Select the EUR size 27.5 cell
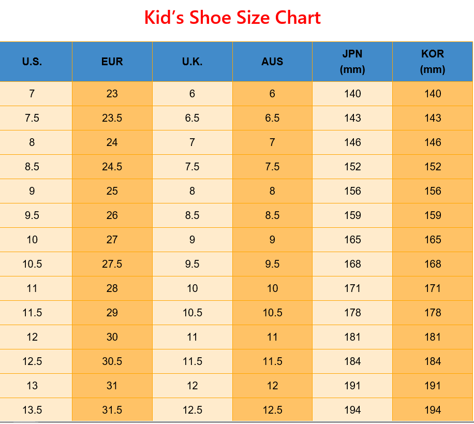This screenshot has width=474, height=424. 112,264
